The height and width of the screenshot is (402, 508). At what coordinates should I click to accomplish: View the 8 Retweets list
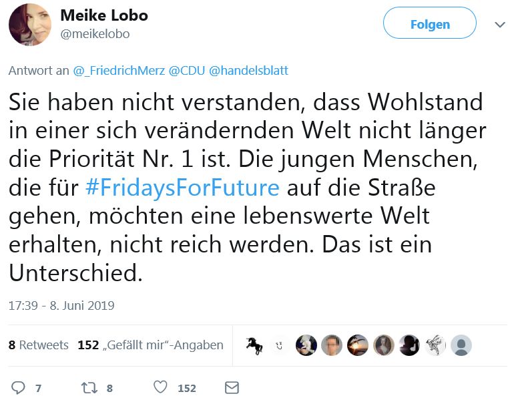[x=39, y=345]
